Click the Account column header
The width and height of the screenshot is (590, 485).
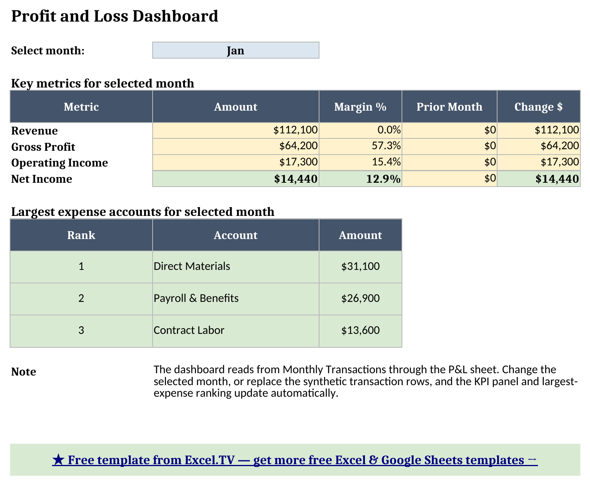[x=235, y=235]
